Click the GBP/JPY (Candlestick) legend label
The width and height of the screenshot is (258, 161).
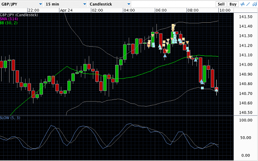tap(19, 15)
